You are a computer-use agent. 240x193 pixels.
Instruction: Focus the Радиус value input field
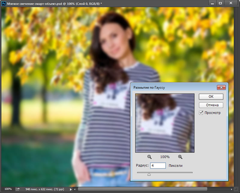pos(157,165)
